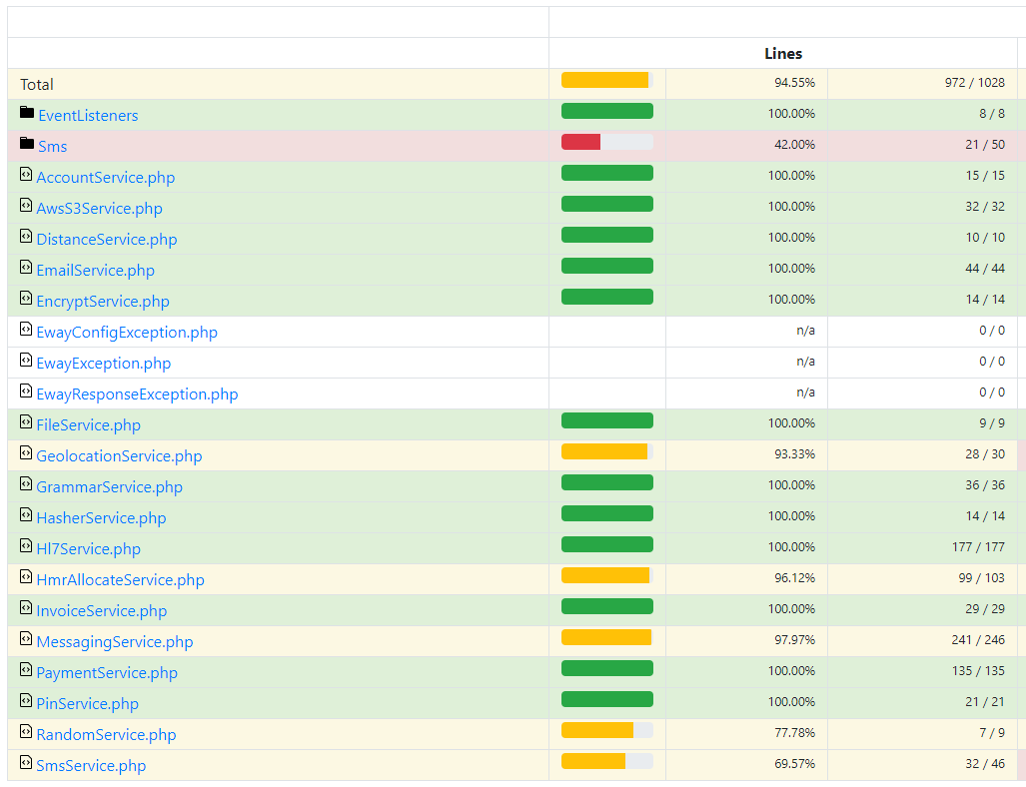Open SmsService.php link
Viewport: 1026px width, 787px height.
pos(91,765)
